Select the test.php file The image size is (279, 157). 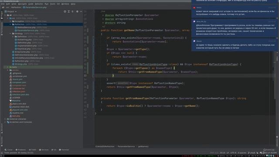pyautogui.click(x=16, y=116)
